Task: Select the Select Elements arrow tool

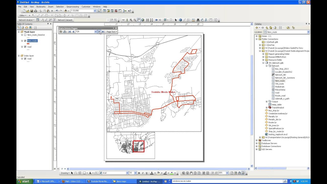Action: [x=176, y=20]
